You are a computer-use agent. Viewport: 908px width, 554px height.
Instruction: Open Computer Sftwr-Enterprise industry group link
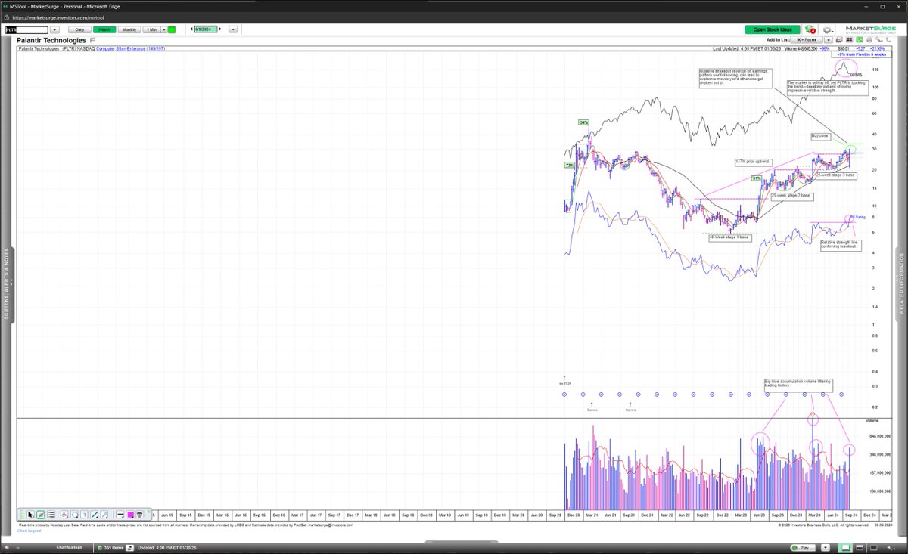[x=130, y=48]
